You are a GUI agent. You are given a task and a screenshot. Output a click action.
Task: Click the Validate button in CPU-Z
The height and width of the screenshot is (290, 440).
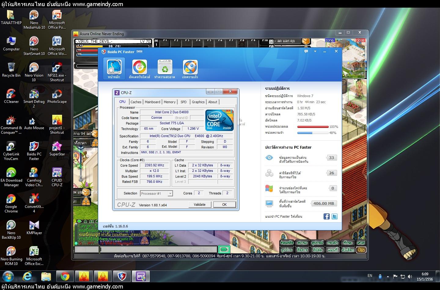200,205
